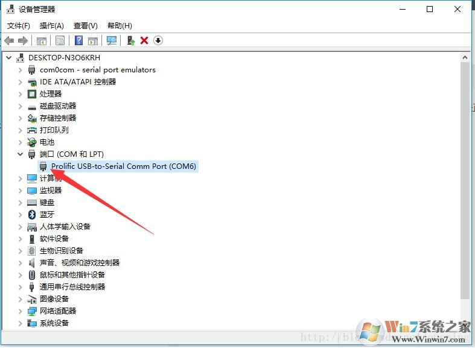Click the 系统设备 system devices icon
The height and width of the screenshot is (348, 475).
(x=32, y=323)
